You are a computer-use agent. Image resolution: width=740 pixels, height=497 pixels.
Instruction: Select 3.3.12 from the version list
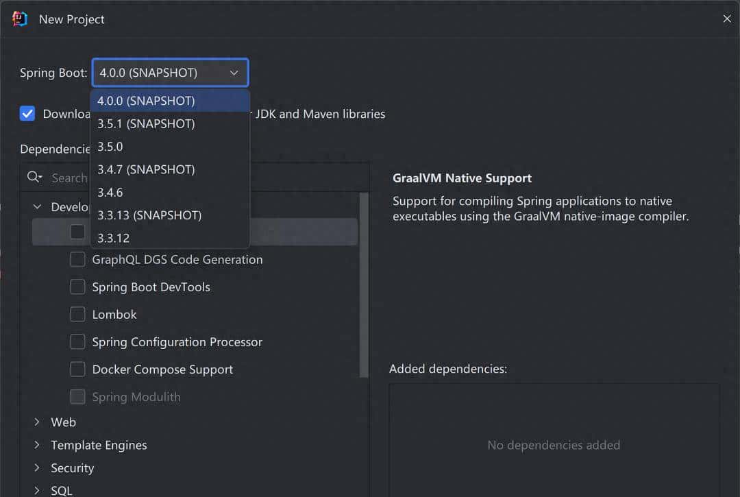[113, 238]
